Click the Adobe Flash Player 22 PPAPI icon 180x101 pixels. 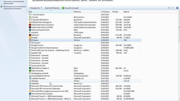click(x=30, y=27)
